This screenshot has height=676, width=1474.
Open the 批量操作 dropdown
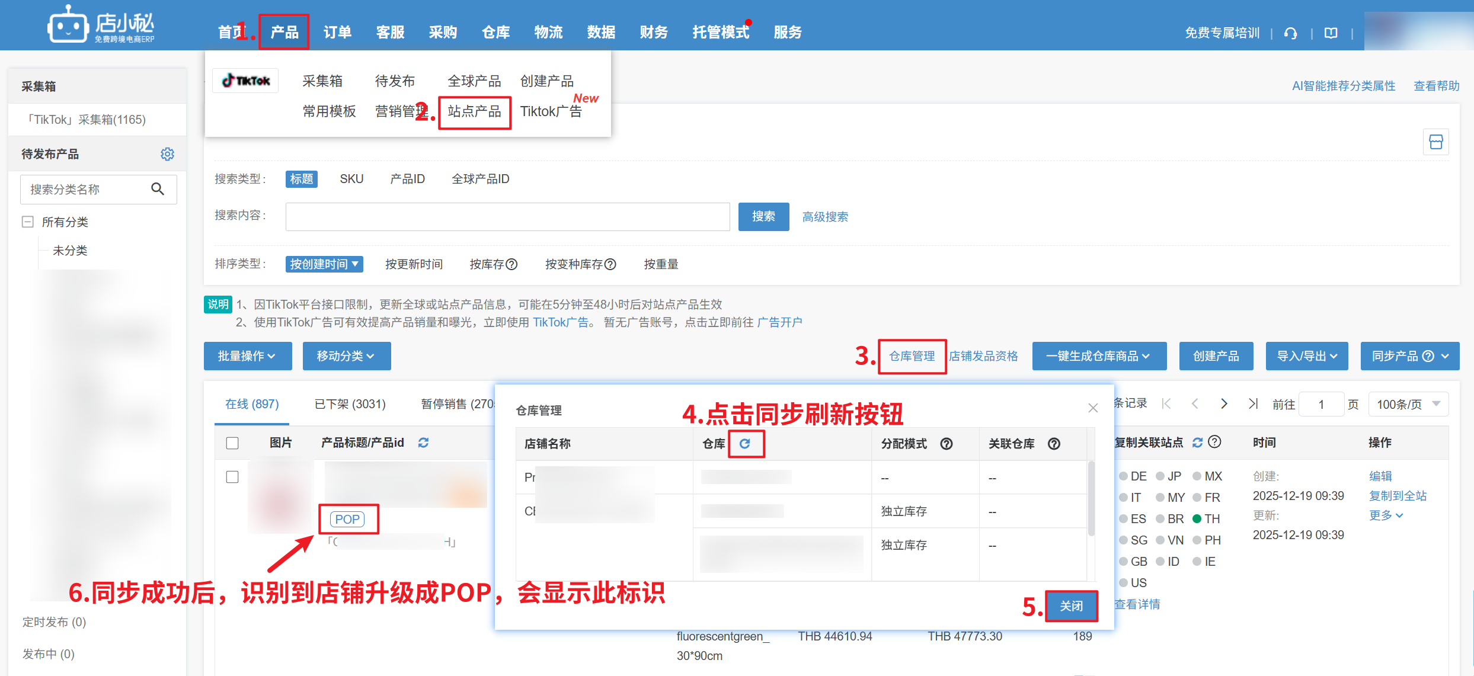247,356
